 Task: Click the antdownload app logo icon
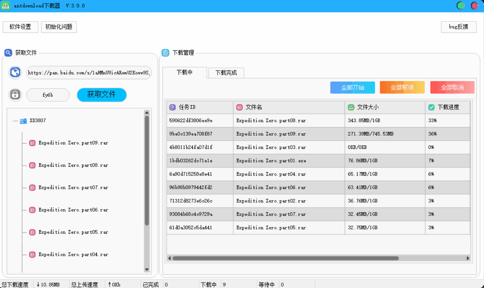pyautogui.click(x=5, y=6)
